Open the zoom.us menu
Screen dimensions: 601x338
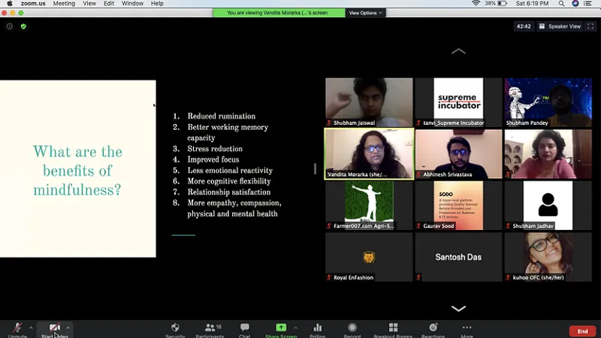[33, 4]
